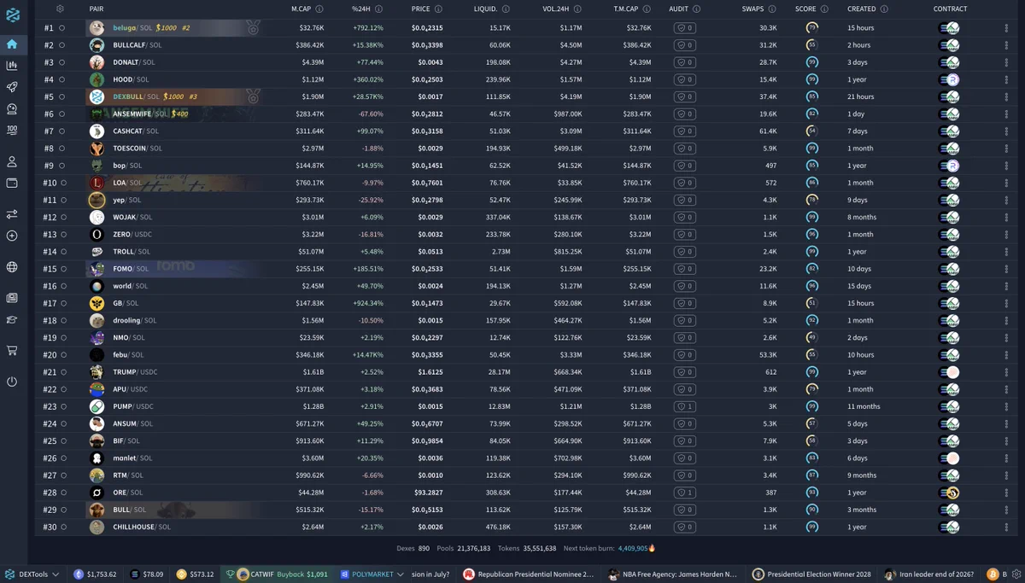
Task: Click the HOOD row contract icon
Action: [x=949, y=79]
